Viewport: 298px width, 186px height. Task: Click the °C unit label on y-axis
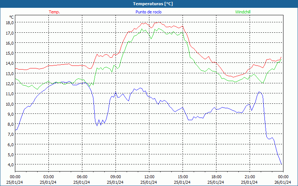click(12, 17)
